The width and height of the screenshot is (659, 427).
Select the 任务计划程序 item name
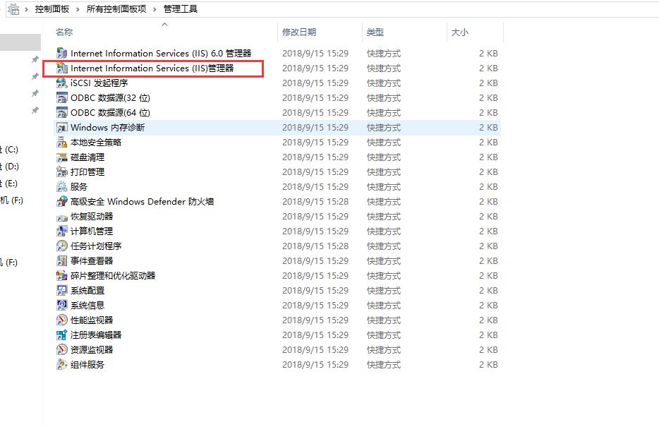(96, 246)
